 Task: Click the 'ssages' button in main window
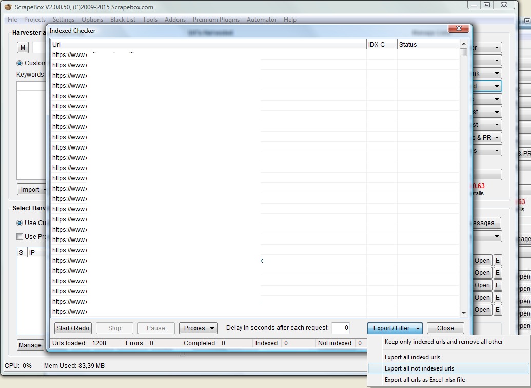click(x=486, y=223)
